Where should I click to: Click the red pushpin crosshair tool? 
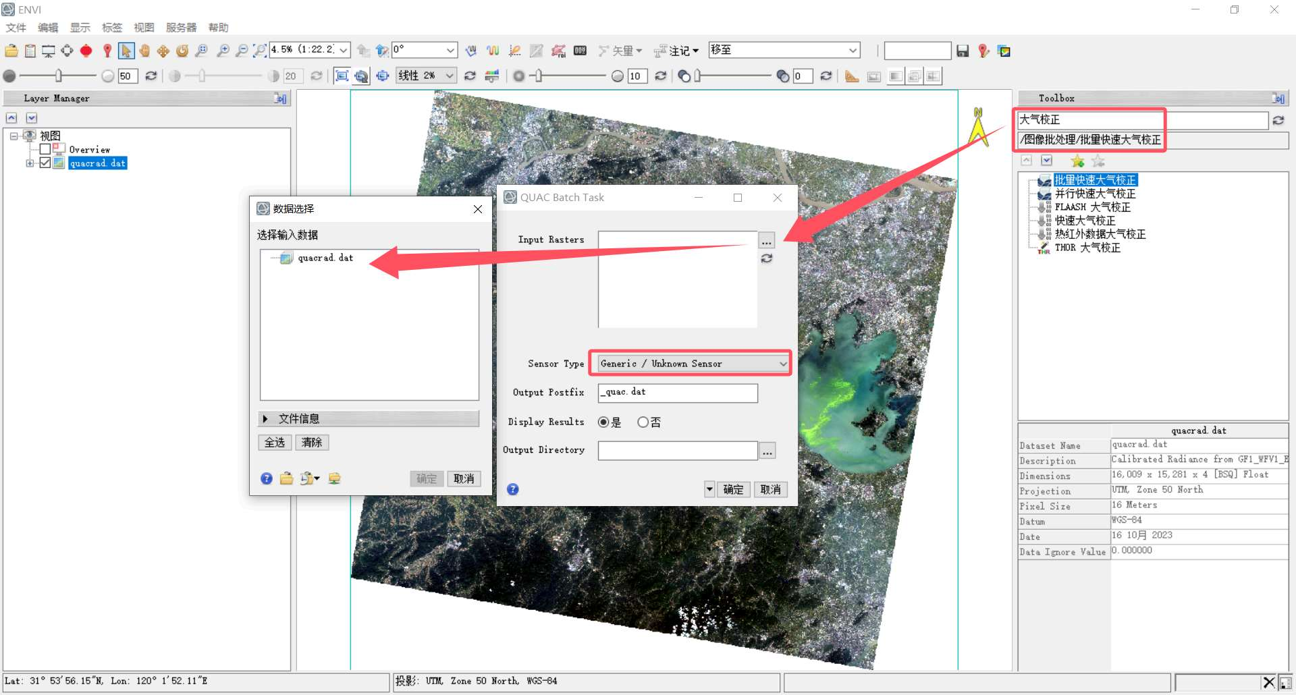click(x=107, y=51)
